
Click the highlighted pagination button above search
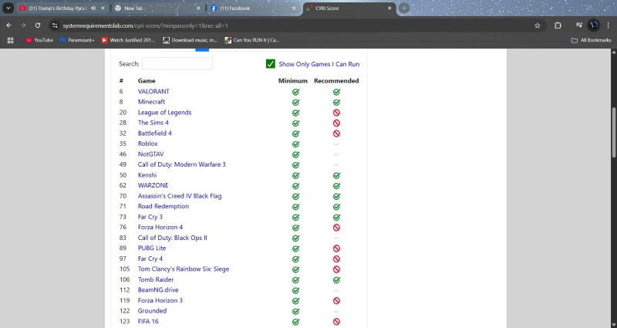[202, 49]
